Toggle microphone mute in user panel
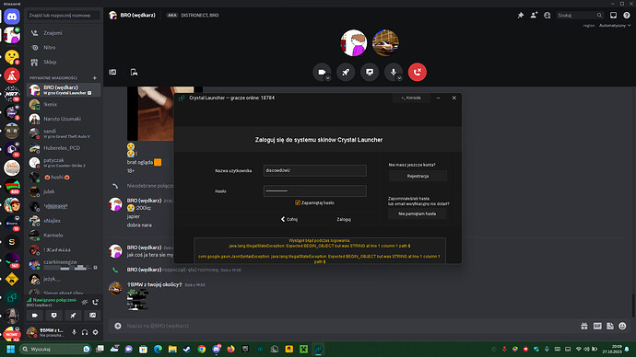 pos(74,332)
